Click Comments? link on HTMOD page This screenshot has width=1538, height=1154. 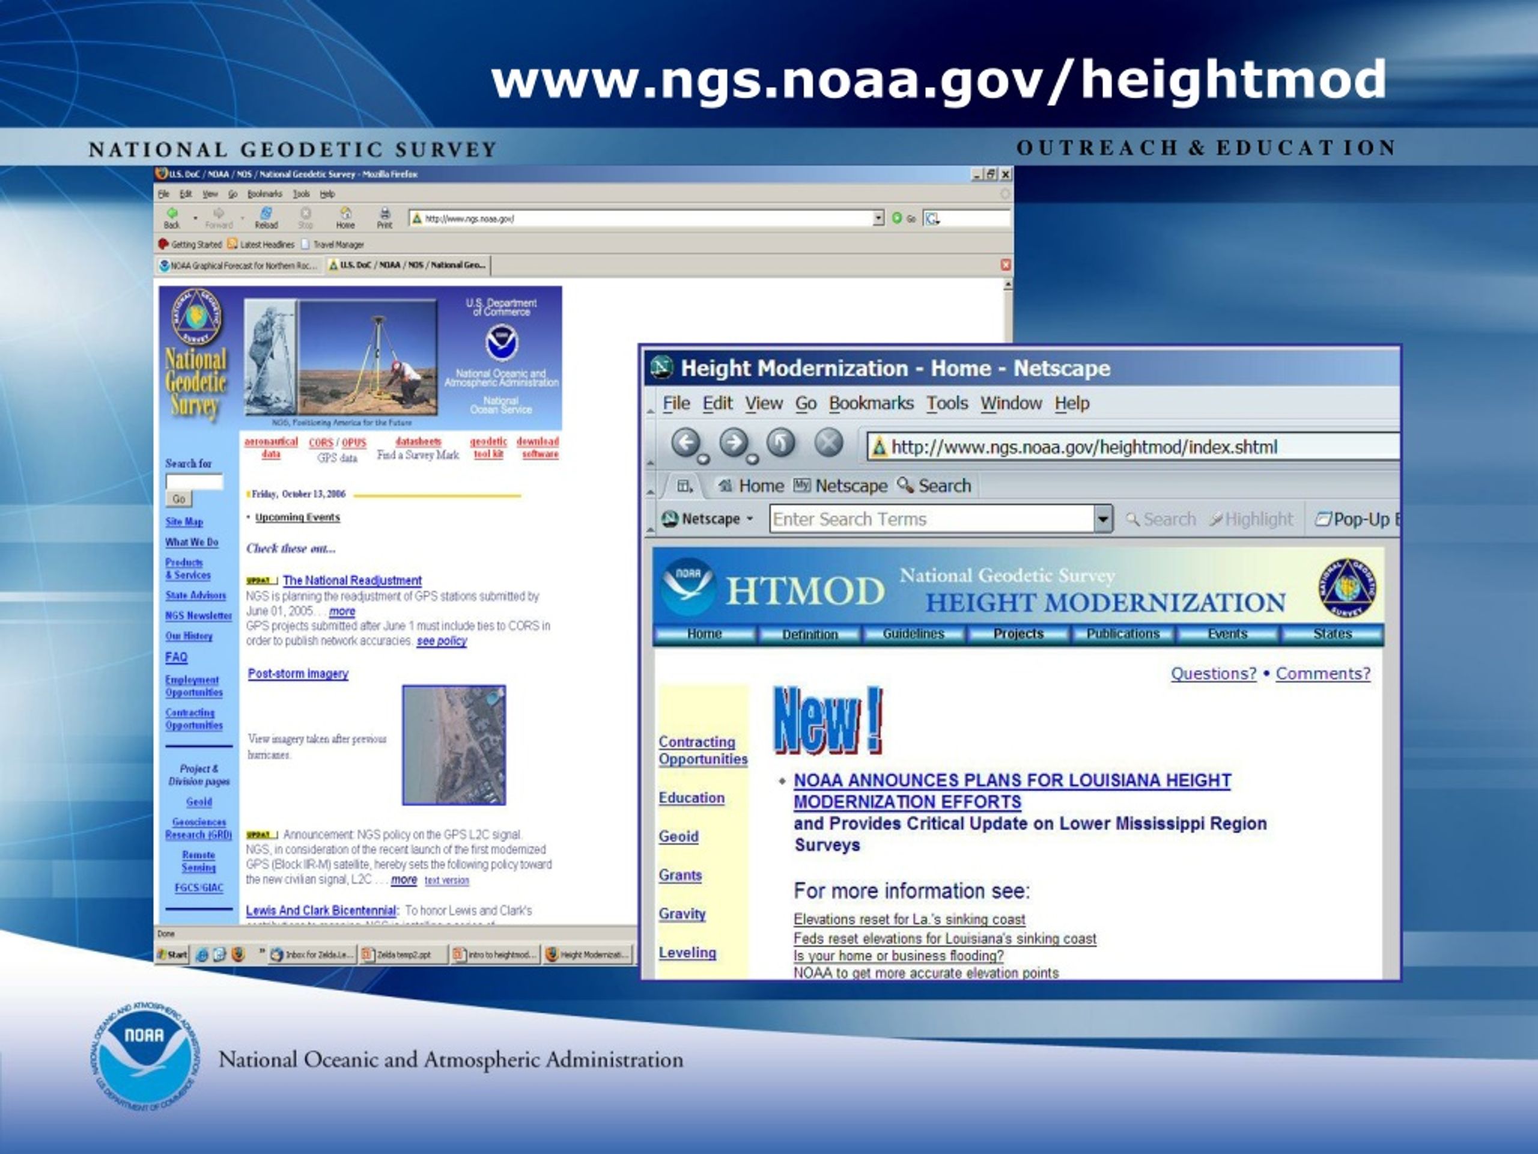click(1323, 673)
